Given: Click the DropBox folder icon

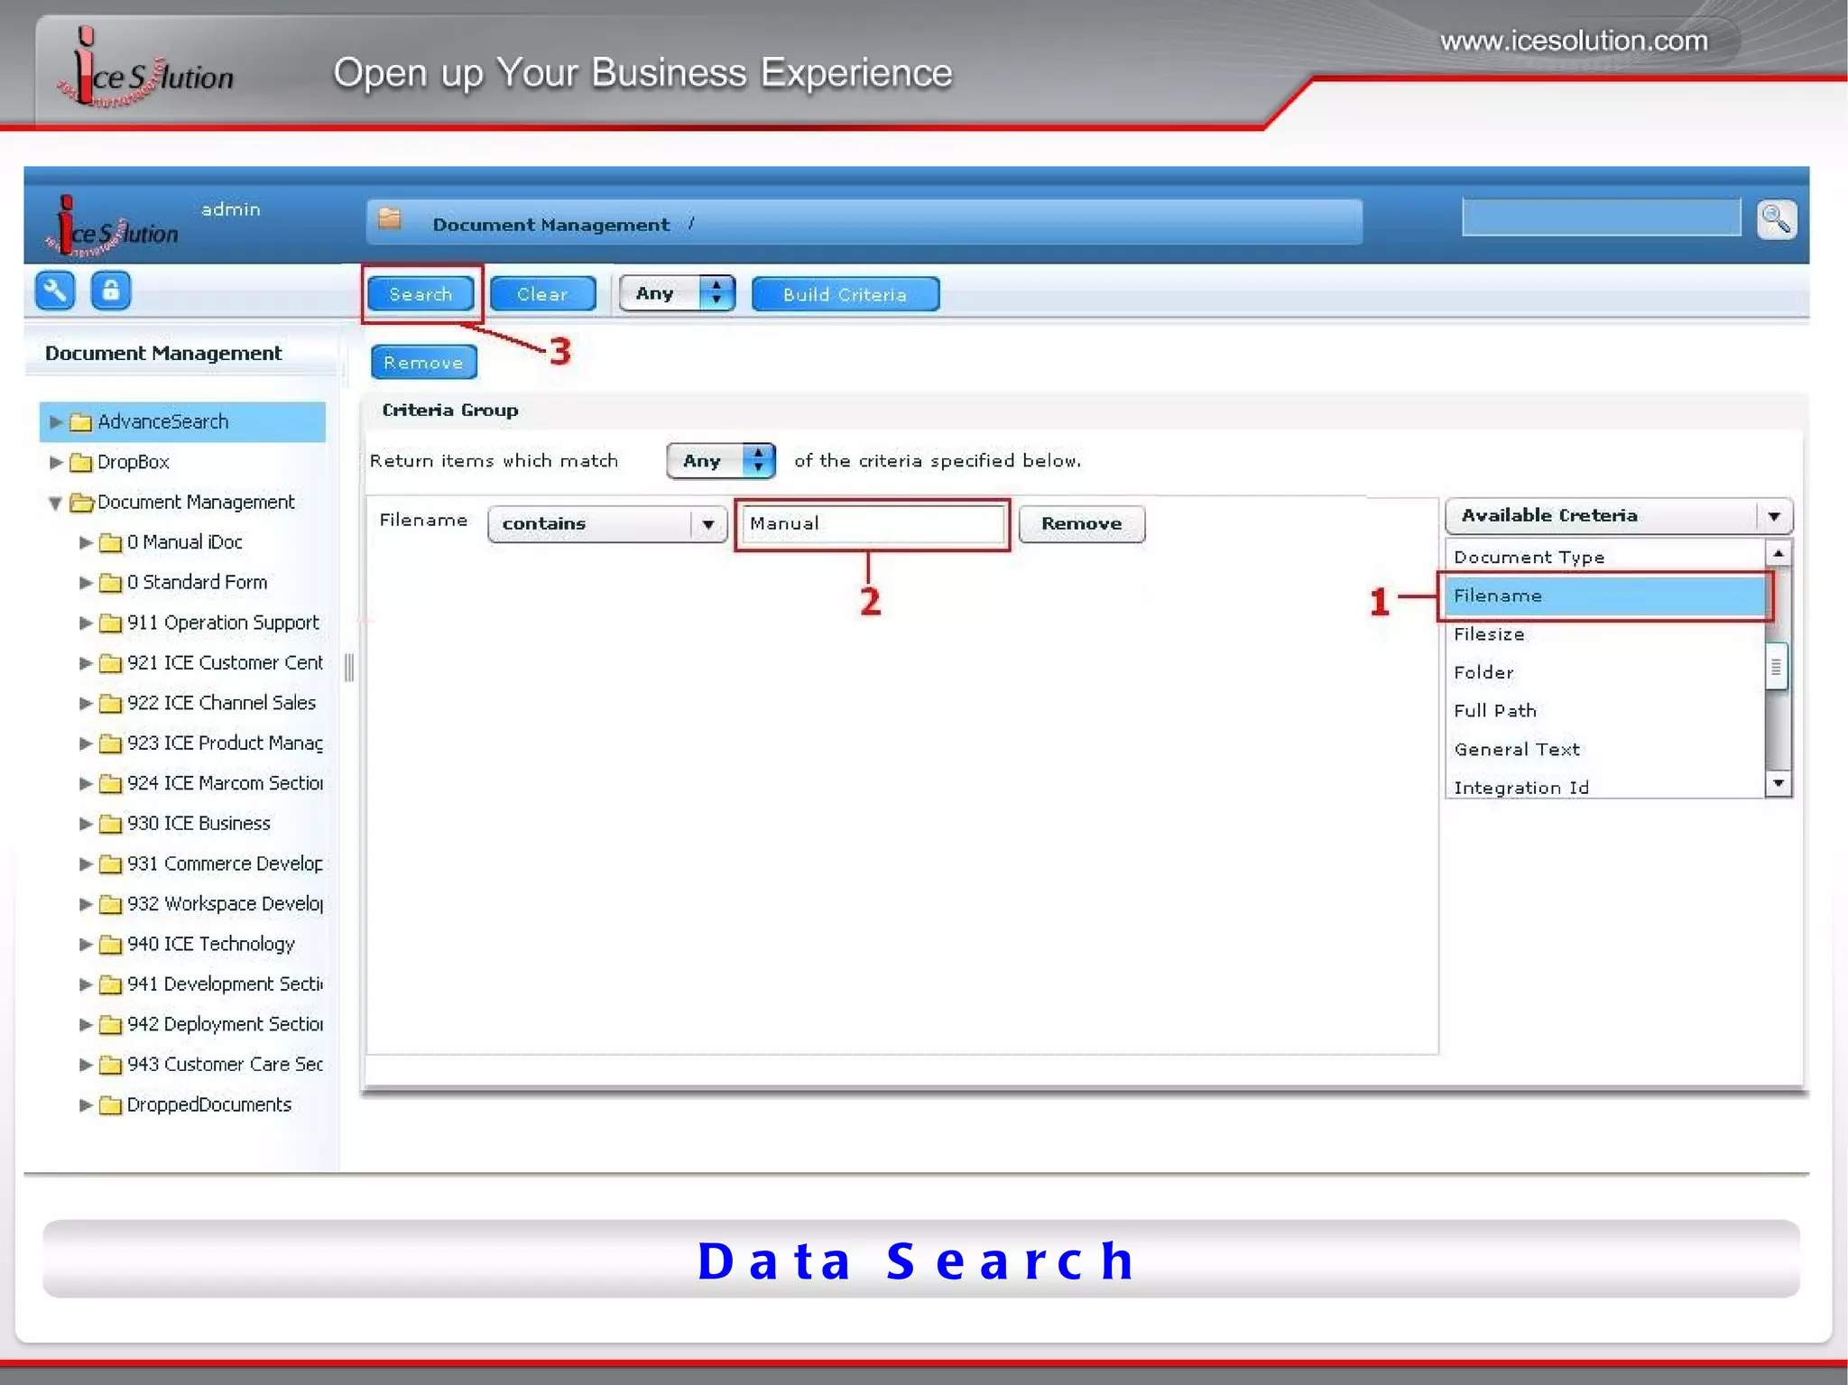Looking at the screenshot, I should [81, 463].
